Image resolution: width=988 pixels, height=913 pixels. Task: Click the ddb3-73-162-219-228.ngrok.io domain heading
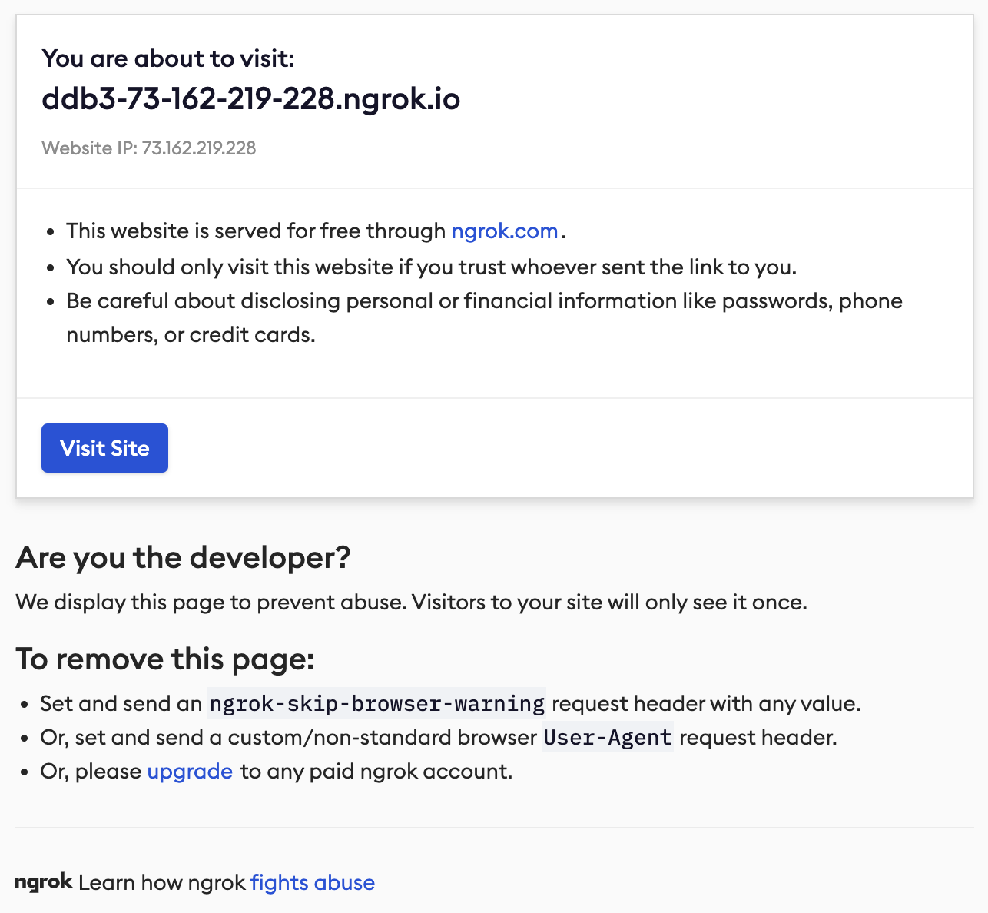tap(250, 99)
